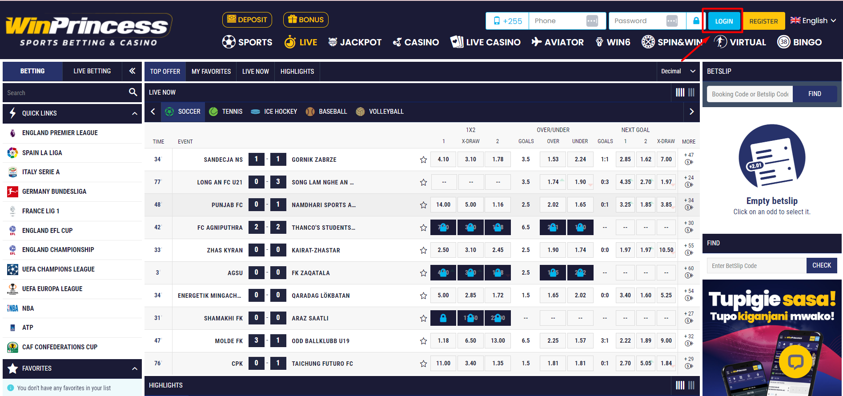Select the Soccer sport filter

(183, 112)
